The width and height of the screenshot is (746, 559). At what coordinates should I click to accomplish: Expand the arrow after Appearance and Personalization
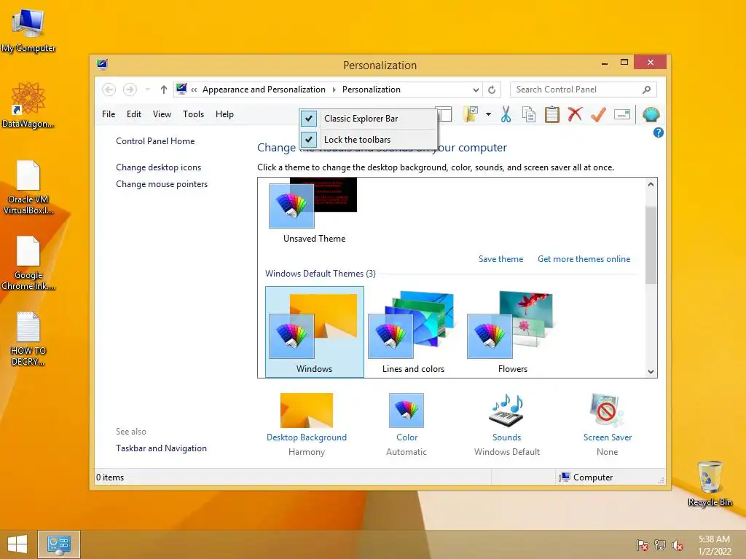(x=334, y=90)
